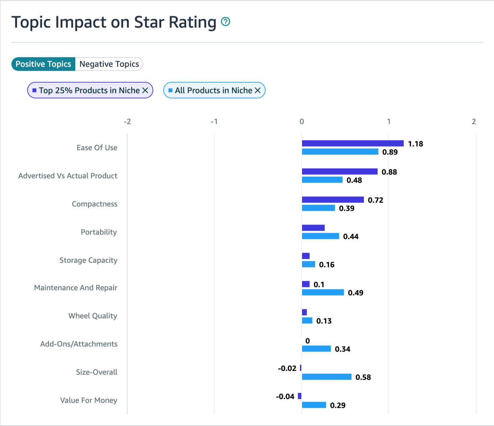Select the Advertised Vs Actual 0.88 bar
The height and width of the screenshot is (426, 494).
[x=339, y=172]
